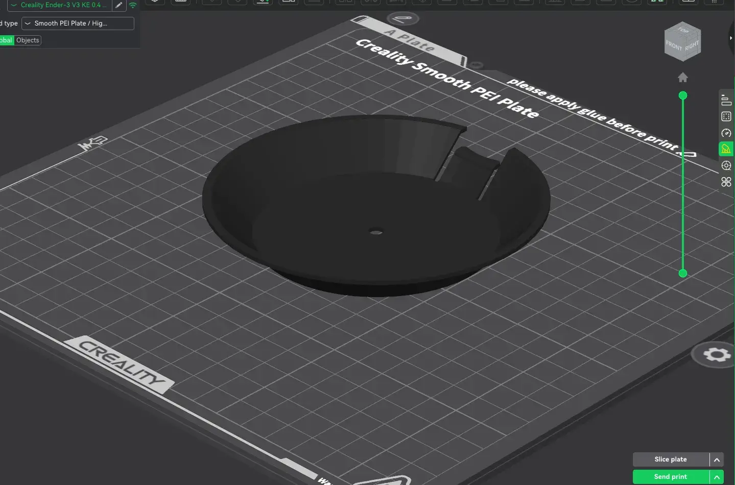Click the stacked bars icon in the right sidebar

tap(726, 100)
